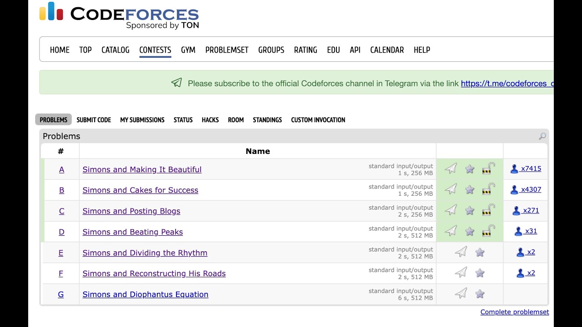Viewport: 582px width, 327px height.
Task: Open HELP in main navigation
Action: click(422, 50)
